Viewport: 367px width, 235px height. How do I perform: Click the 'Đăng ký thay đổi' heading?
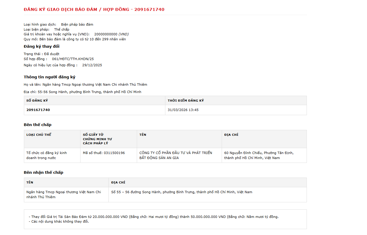tap(42, 47)
